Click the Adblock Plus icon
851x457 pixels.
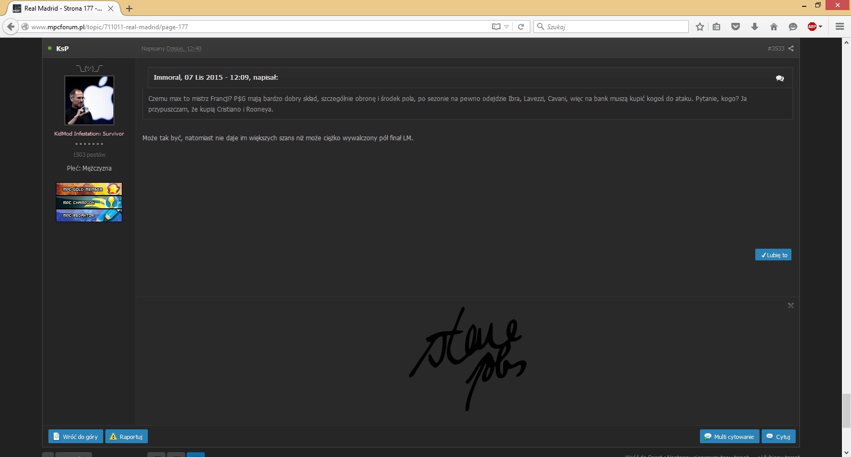812,27
